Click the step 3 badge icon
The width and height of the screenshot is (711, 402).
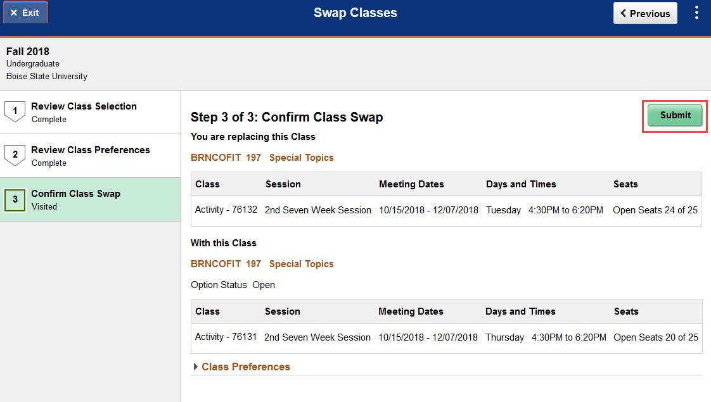[15, 199]
